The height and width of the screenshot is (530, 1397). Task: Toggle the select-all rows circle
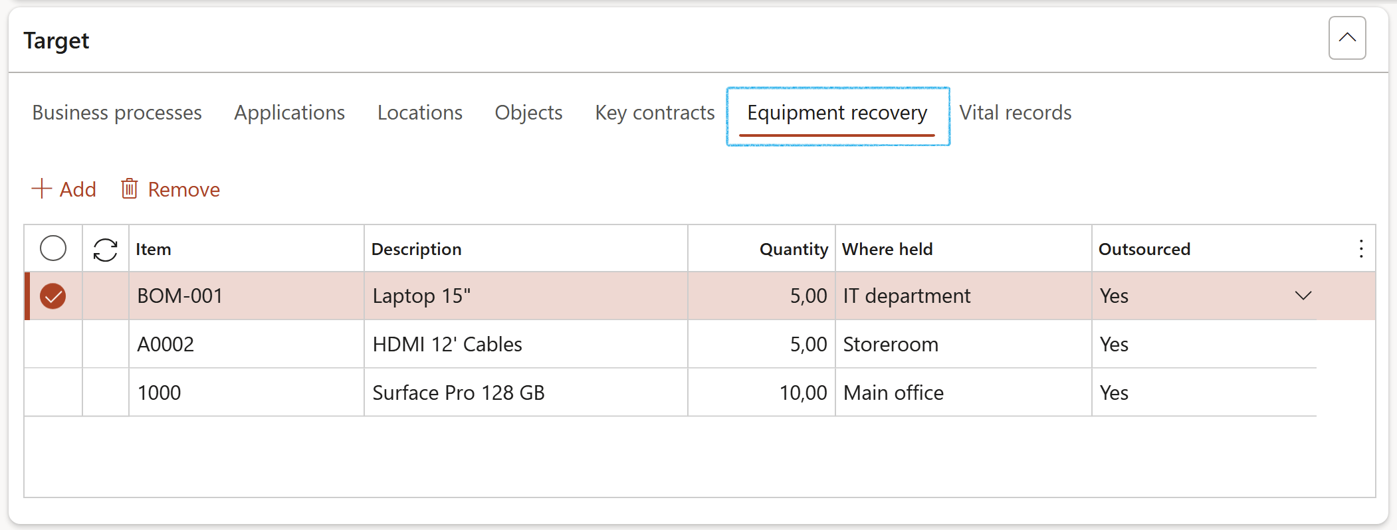point(53,249)
